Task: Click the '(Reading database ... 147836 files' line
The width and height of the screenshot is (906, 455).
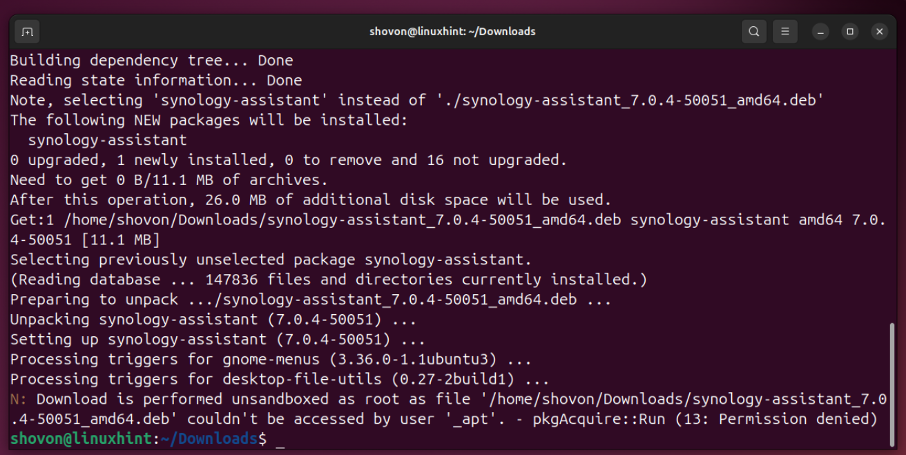Action: [x=329, y=280]
